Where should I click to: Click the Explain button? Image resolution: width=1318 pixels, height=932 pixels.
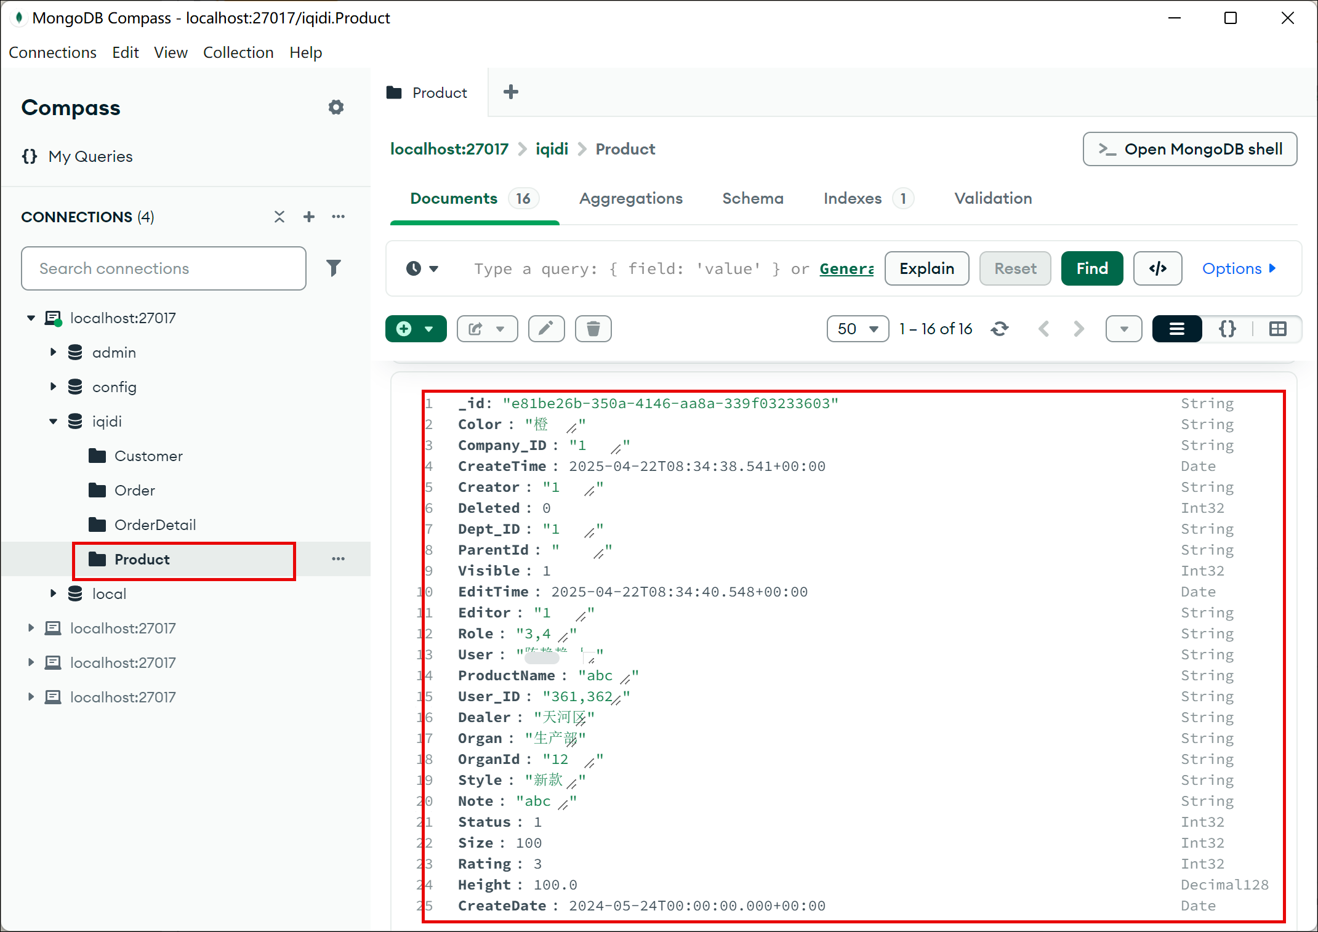click(926, 268)
